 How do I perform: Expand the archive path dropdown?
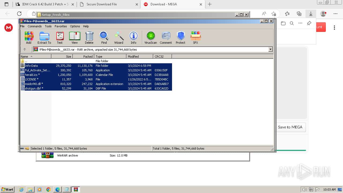point(270,49)
